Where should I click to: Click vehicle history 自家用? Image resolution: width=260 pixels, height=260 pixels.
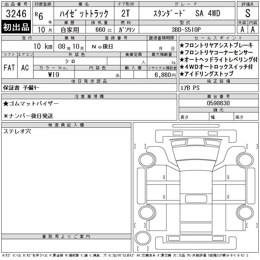(70, 30)
